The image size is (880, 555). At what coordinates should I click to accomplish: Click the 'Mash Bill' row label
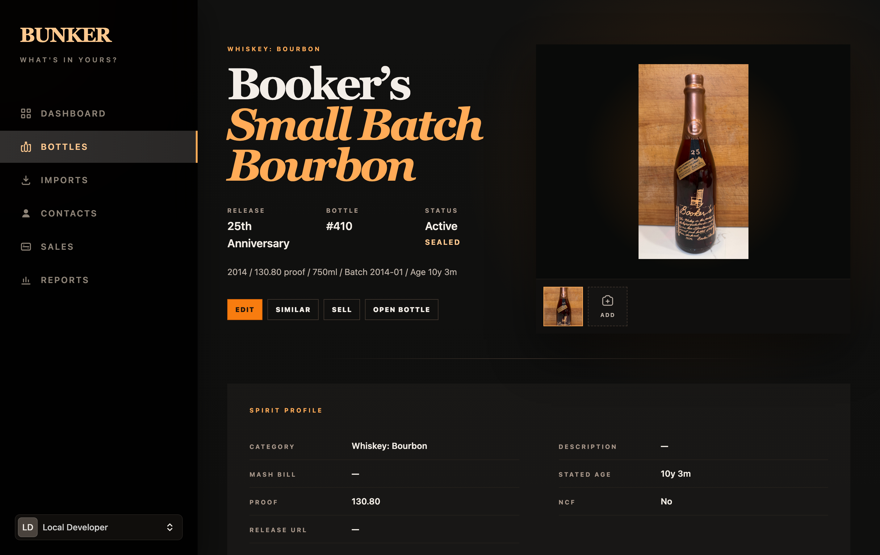[x=273, y=475]
